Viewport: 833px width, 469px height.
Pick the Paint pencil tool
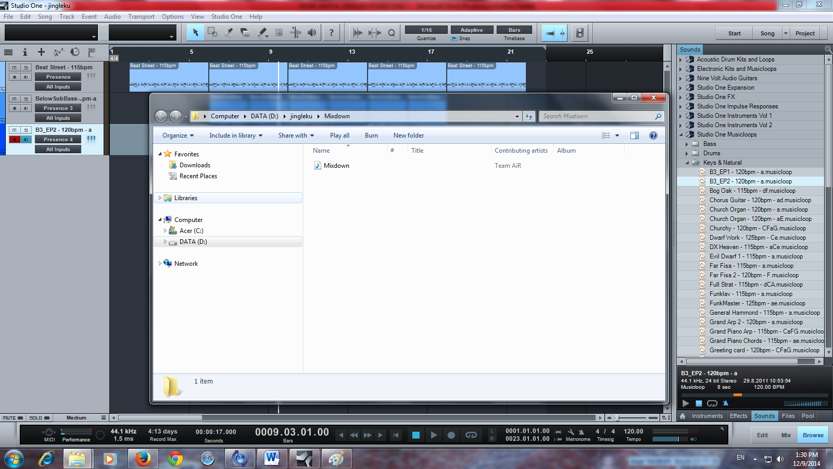pos(262,33)
